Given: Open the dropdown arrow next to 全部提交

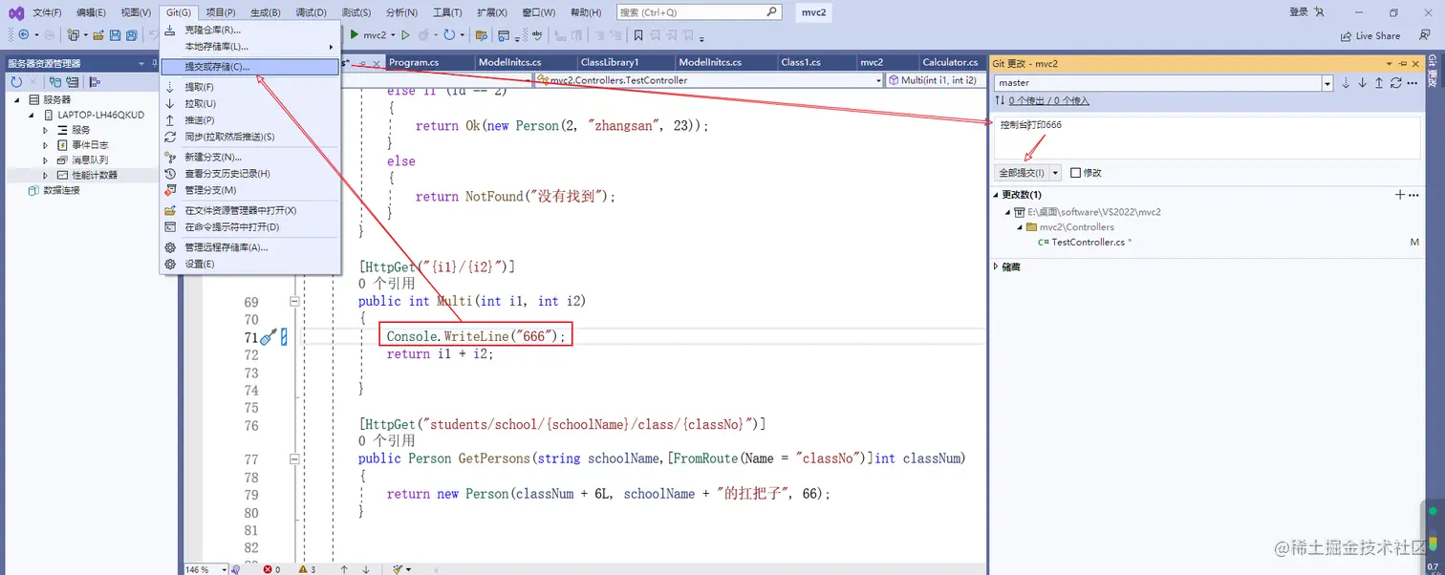Looking at the screenshot, I should pyautogui.click(x=1055, y=173).
